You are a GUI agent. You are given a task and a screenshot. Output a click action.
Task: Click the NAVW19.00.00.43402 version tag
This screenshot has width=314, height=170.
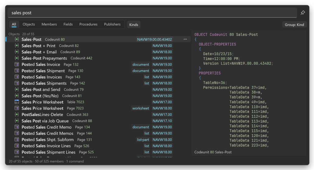154,39
